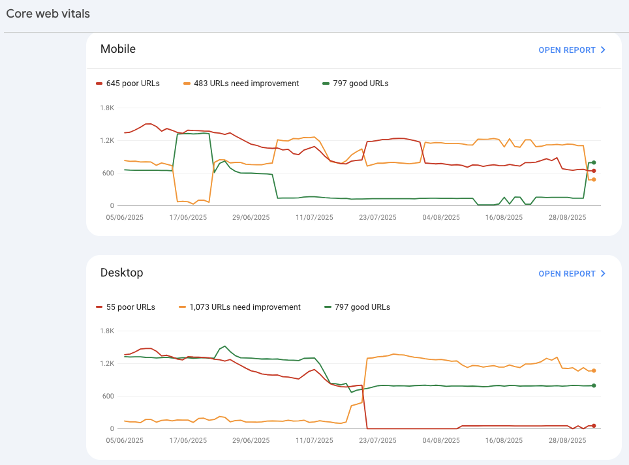Click the chevron arrow beside Mobile's OPEN REPORT
The height and width of the screenshot is (465, 629).
[604, 50]
